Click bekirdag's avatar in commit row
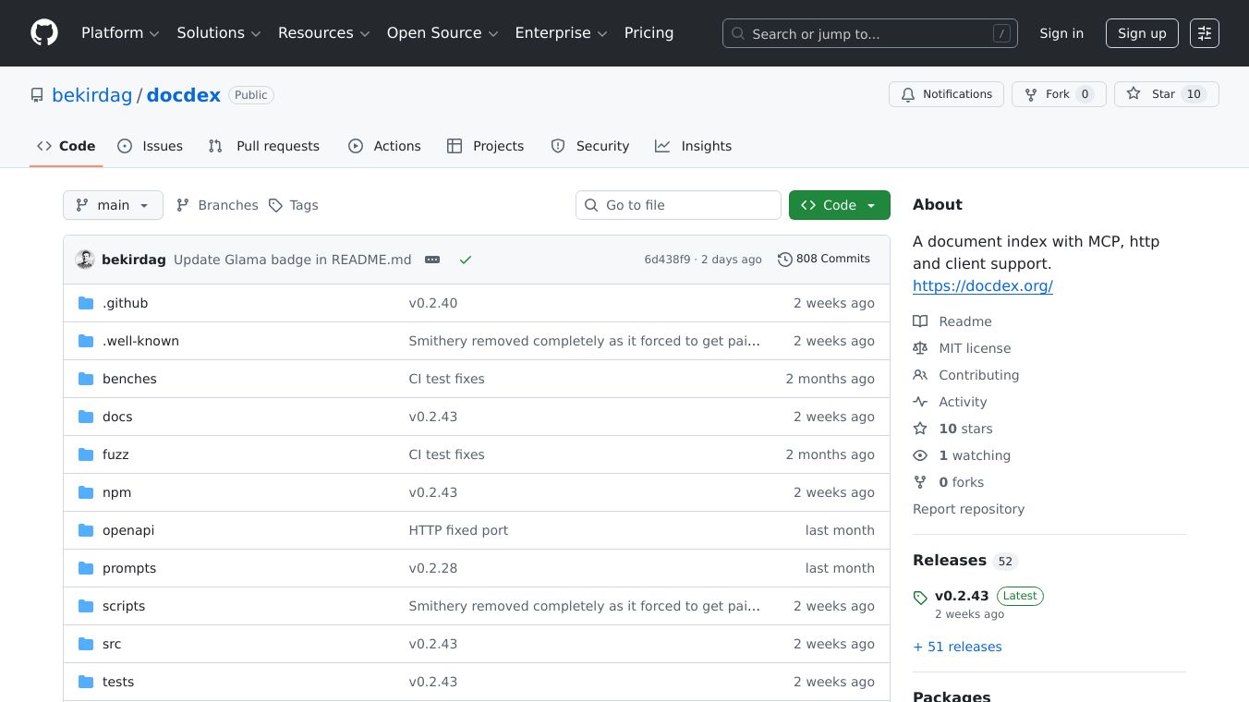The width and height of the screenshot is (1249, 702). 85,260
